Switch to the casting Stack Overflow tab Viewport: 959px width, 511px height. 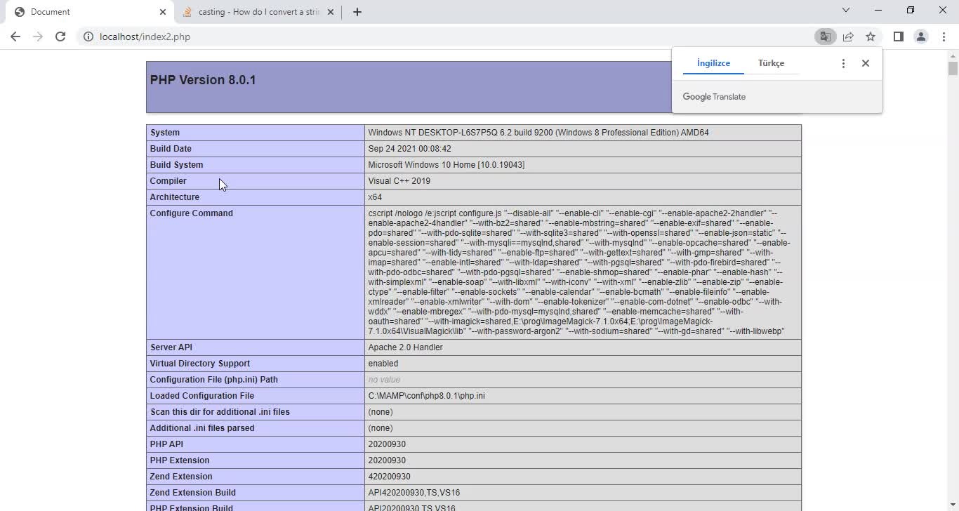[x=258, y=12]
